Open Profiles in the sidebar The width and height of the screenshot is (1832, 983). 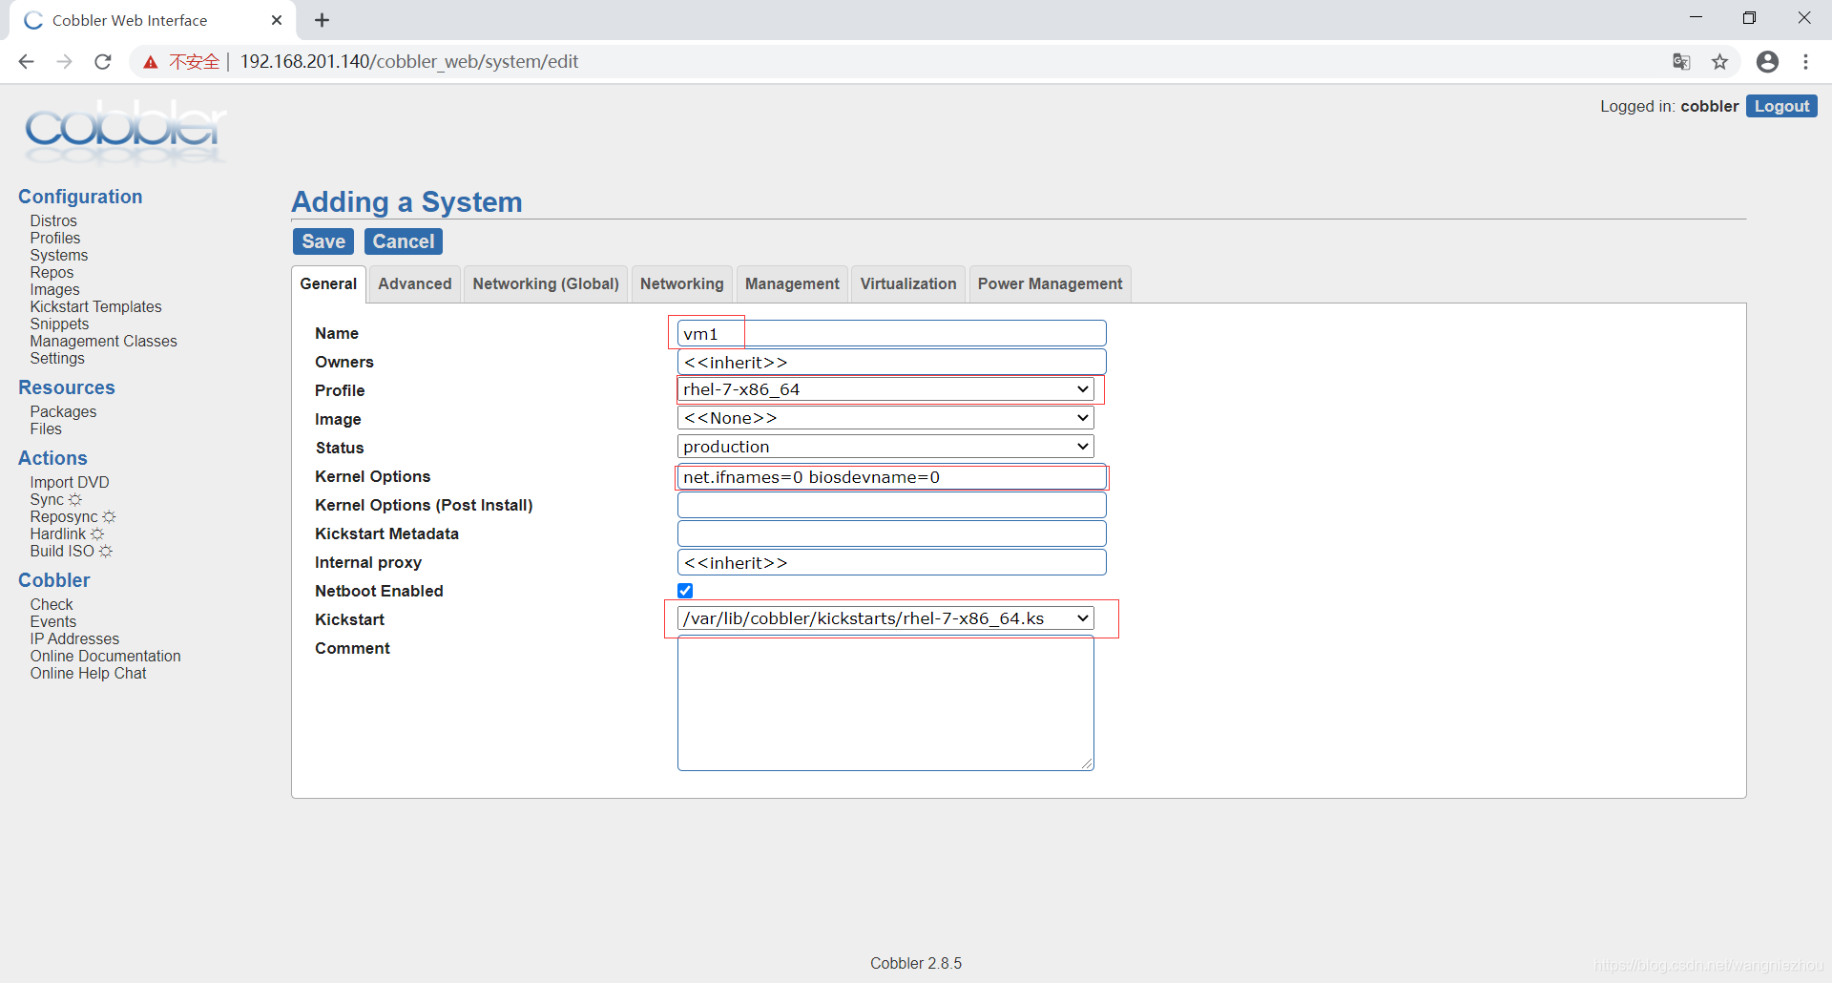[x=55, y=239]
